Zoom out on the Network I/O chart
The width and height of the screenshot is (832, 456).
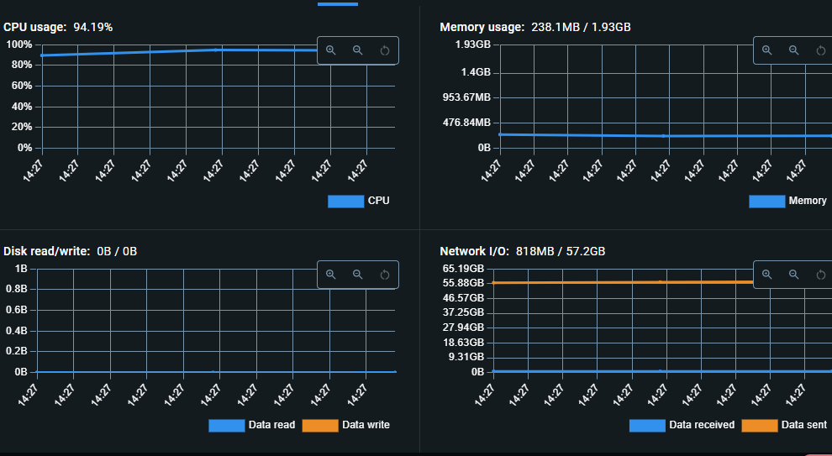tap(794, 275)
